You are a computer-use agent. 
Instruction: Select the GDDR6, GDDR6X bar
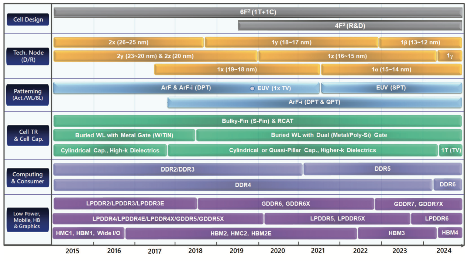pos(286,204)
